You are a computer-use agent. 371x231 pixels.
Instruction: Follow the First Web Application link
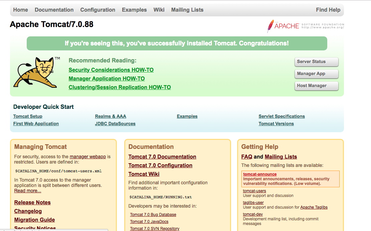[36, 124]
